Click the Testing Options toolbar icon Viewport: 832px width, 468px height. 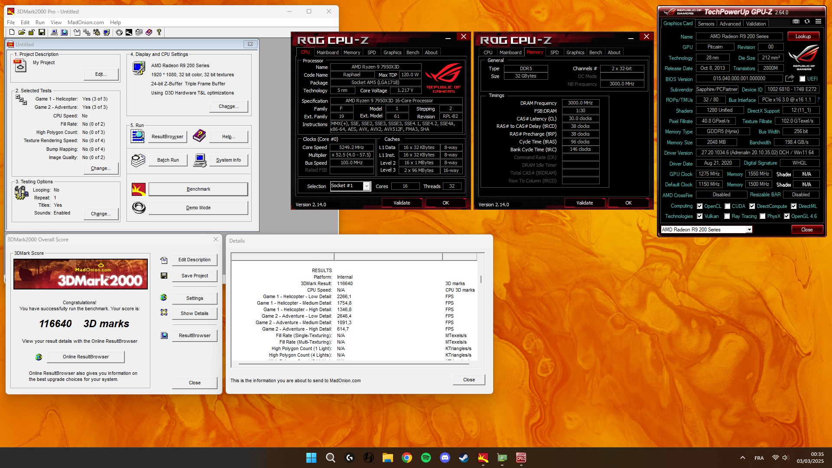[x=97, y=32]
